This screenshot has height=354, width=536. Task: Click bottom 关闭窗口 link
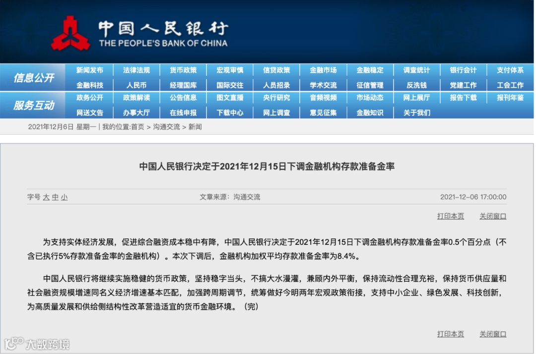pyautogui.click(x=493, y=334)
